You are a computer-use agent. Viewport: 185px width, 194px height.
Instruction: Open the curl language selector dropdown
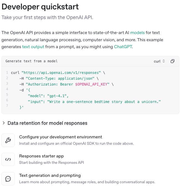tap(159, 61)
